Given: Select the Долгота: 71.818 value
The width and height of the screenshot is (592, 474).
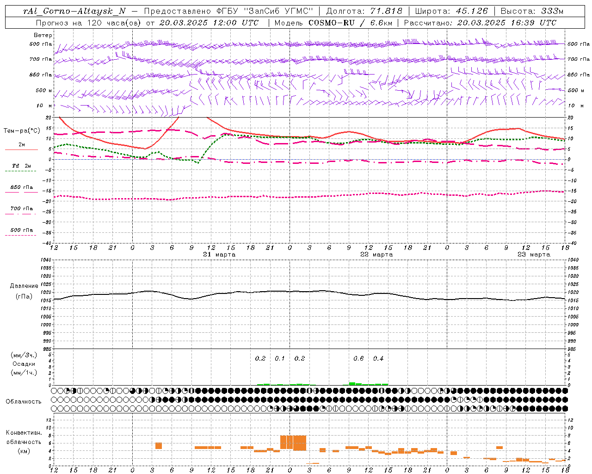Looking at the screenshot, I should (x=364, y=11).
